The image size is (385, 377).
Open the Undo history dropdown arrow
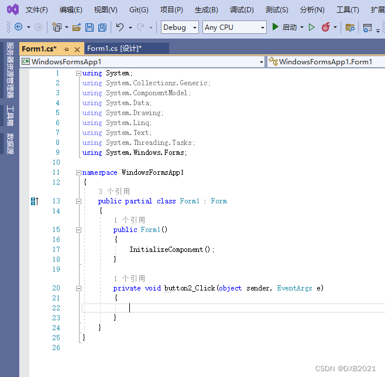pyautogui.click(x=130, y=27)
